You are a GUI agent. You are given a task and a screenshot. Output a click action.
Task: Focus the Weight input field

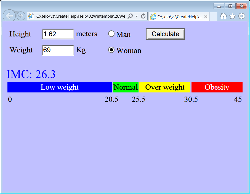[x=58, y=50]
